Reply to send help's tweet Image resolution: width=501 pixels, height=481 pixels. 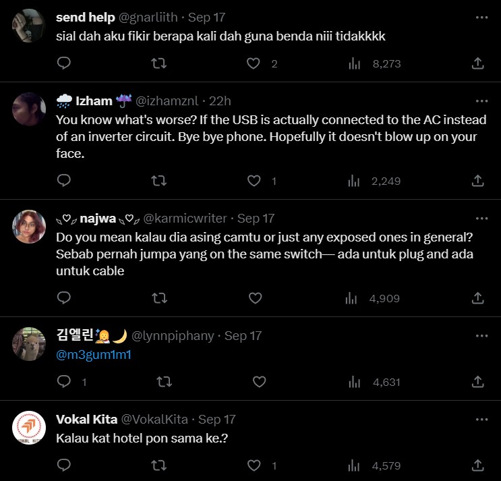(x=64, y=63)
